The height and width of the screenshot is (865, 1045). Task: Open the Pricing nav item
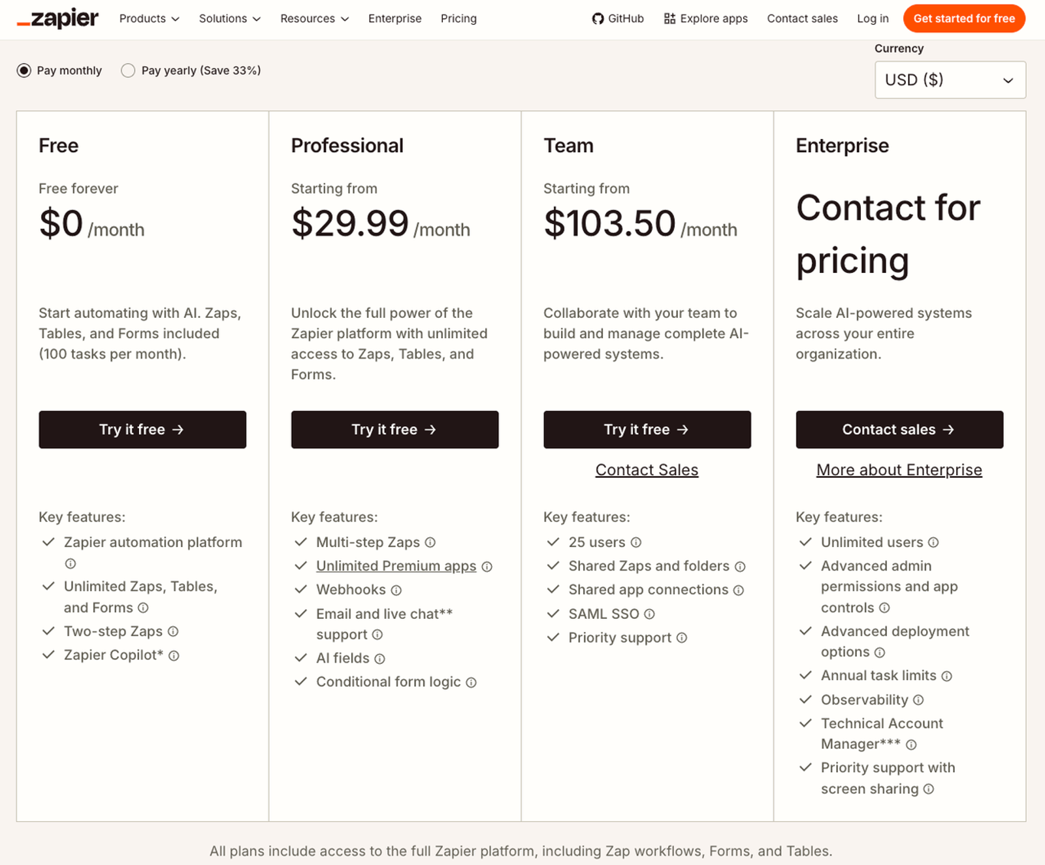point(458,19)
